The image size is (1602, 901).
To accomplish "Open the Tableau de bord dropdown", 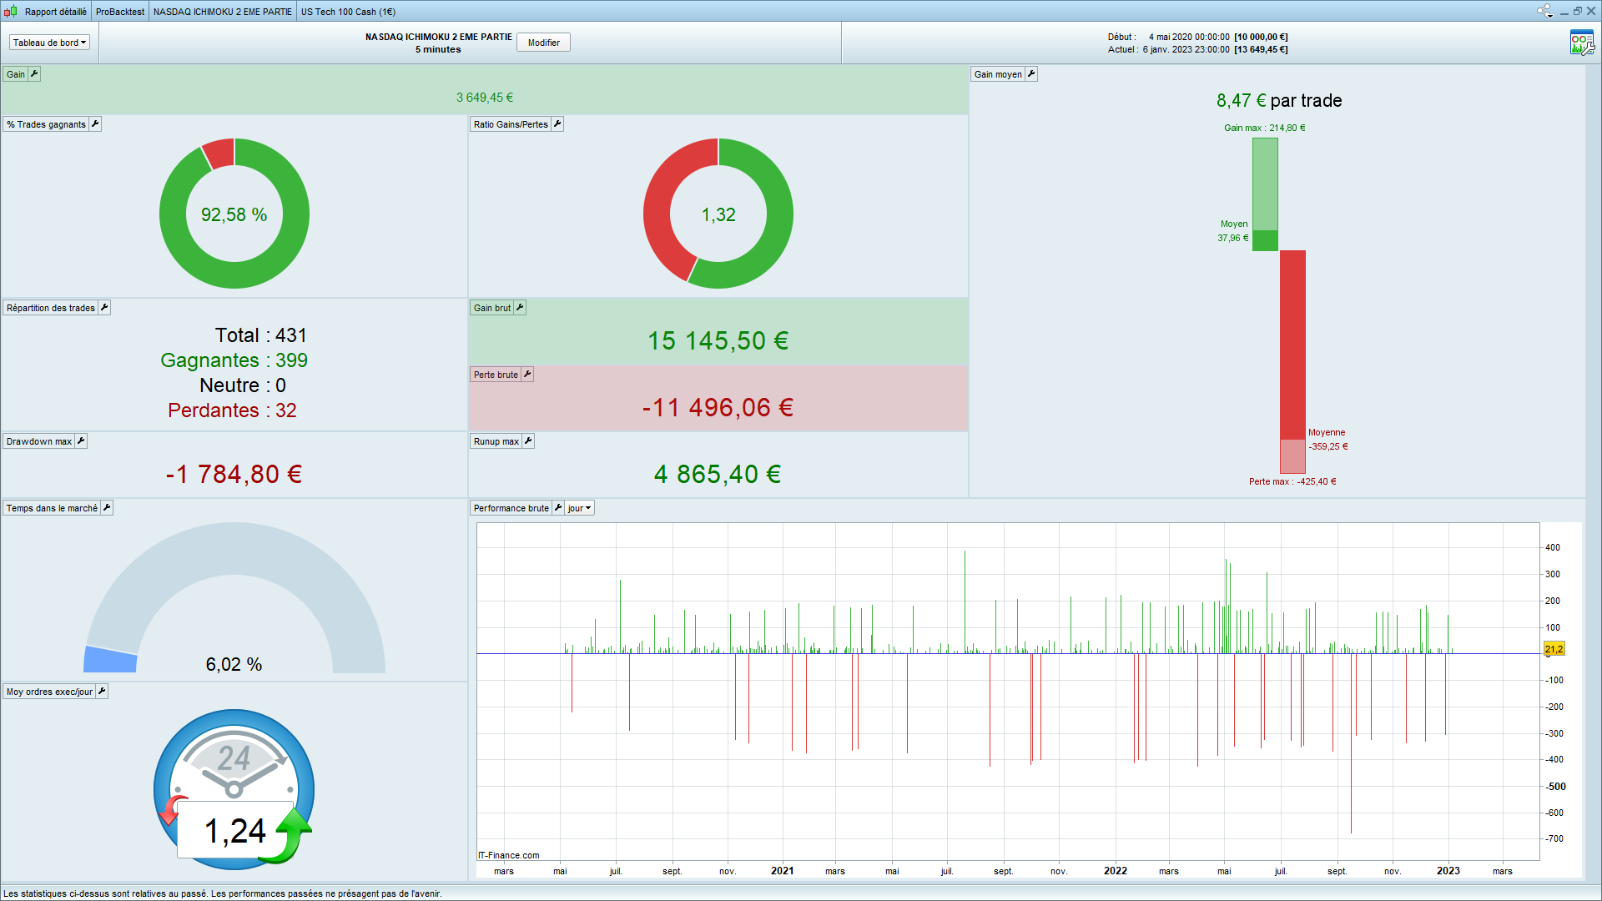I will click(49, 43).
